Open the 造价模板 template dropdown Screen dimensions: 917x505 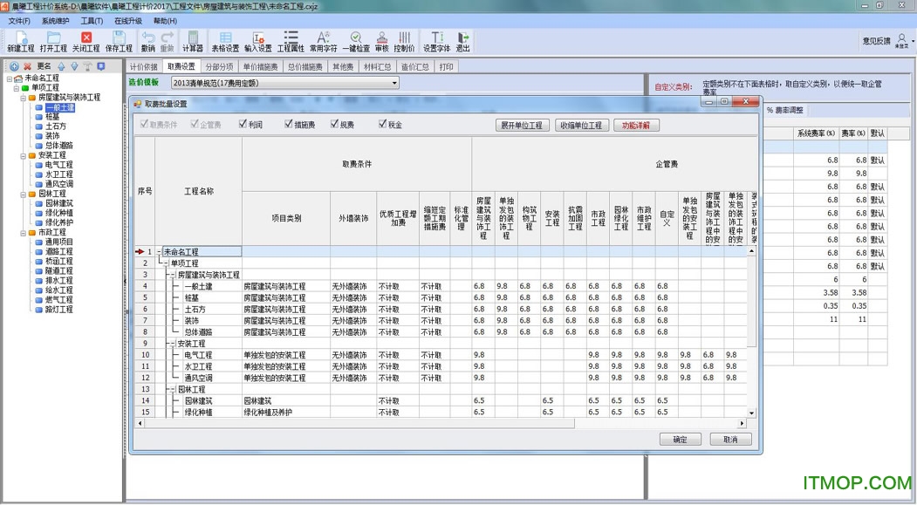(393, 83)
